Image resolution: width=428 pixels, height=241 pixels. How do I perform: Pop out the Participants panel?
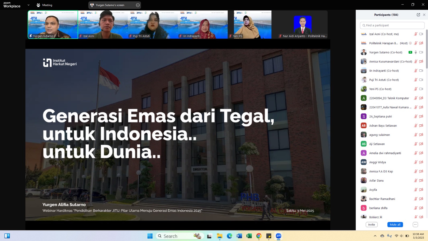pos(418,15)
